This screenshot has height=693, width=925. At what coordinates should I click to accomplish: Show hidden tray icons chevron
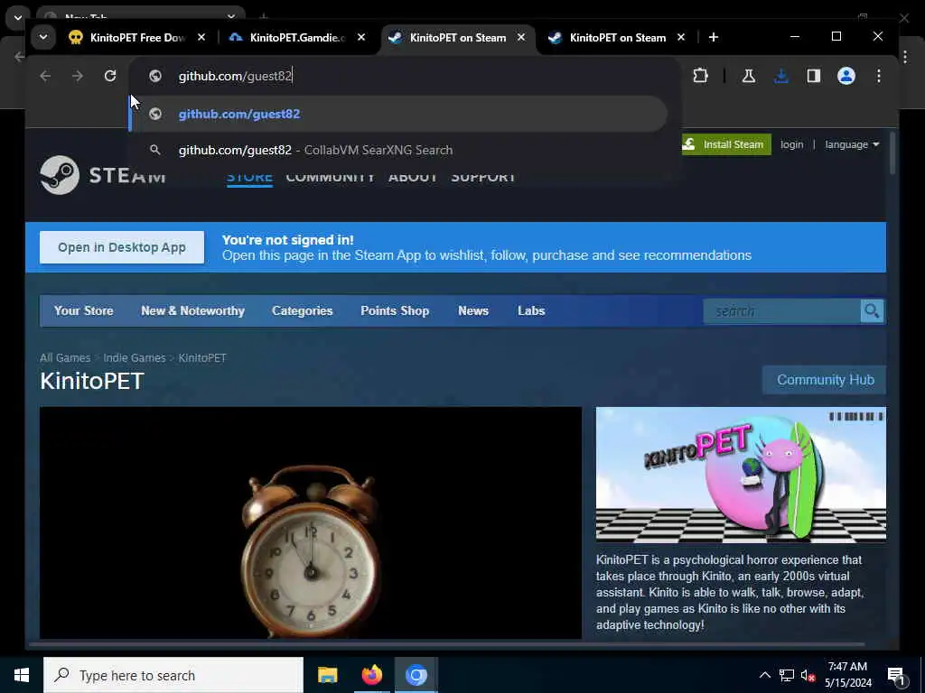[764, 675]
